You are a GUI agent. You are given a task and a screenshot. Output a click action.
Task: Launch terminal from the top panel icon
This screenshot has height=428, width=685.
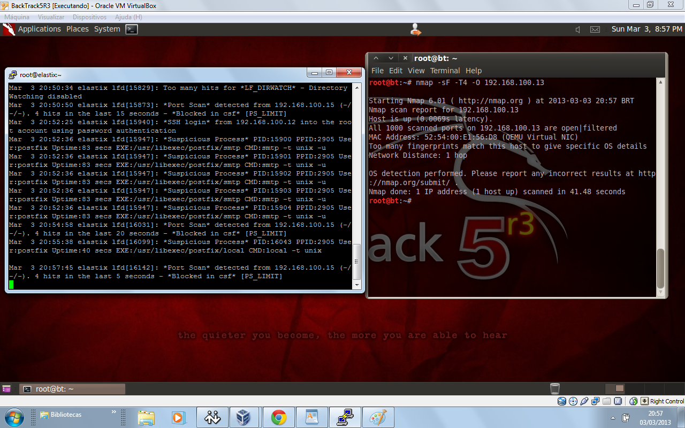pyautogui.click(x=132, y=29)
